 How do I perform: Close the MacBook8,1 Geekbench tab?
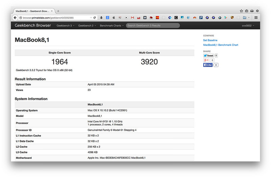52,11
